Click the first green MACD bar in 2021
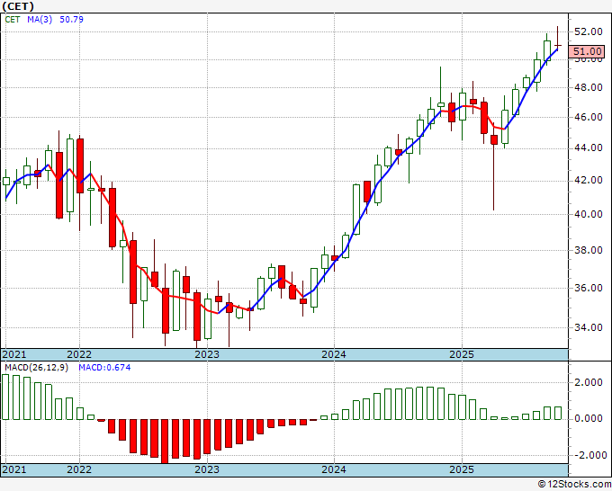Screen dimensions: 612x491 pos(5,397)
